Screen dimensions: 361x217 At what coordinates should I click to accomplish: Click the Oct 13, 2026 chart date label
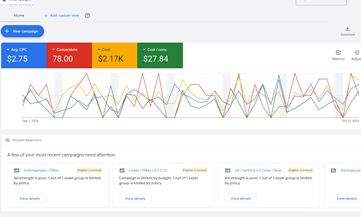tap(350, 121)
